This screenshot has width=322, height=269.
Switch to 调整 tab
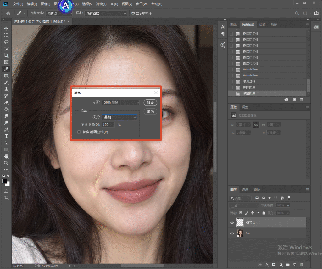(245, 107)
